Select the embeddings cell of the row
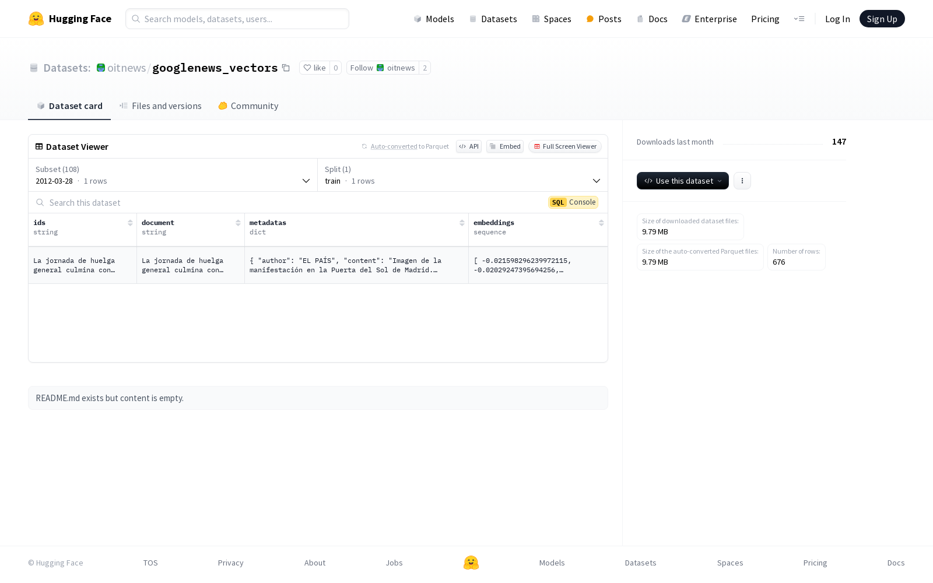The image size is (933, 583). click(x=538, y=265)
